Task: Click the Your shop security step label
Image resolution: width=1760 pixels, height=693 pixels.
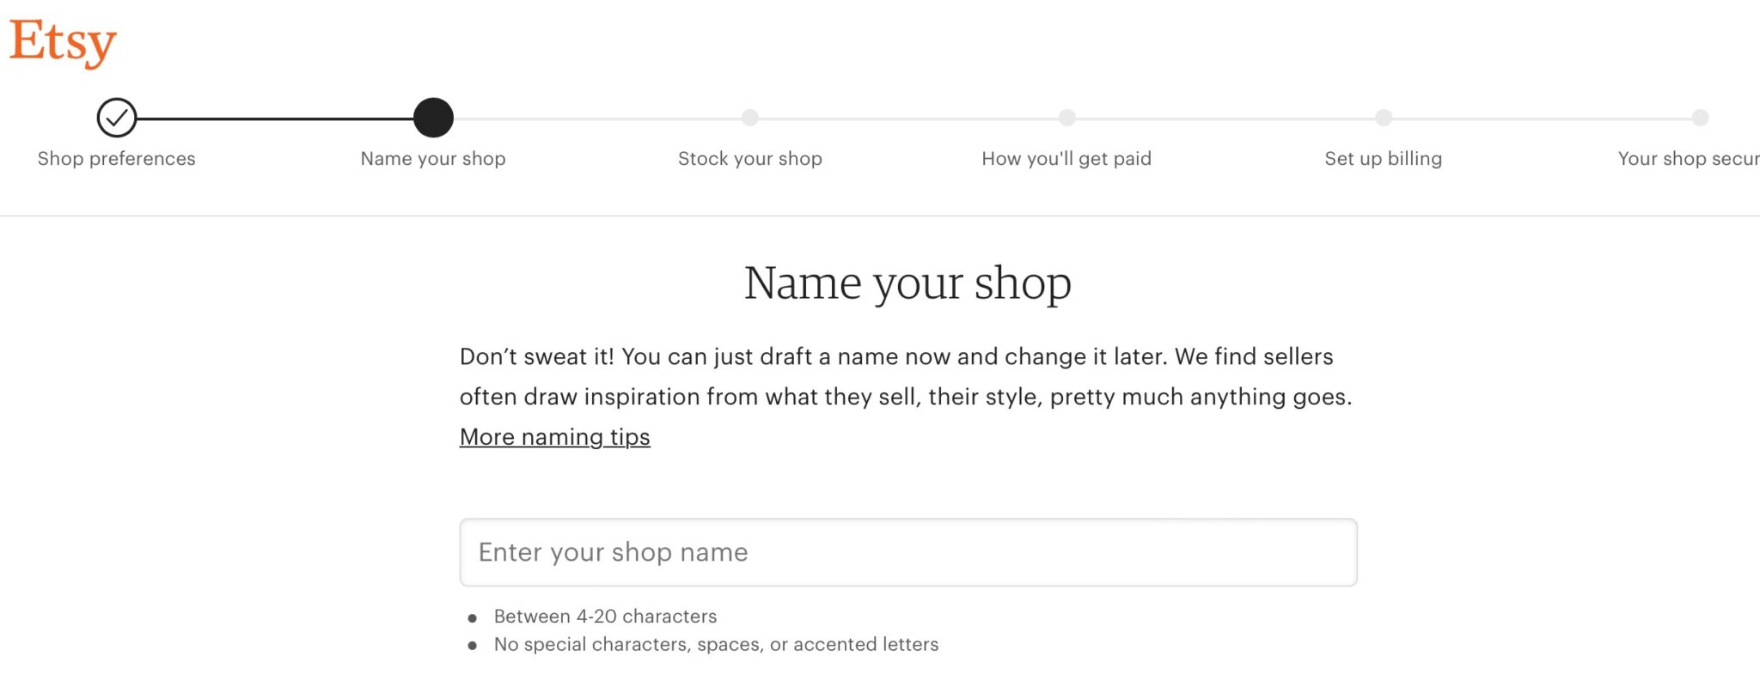Action: 1688,159
